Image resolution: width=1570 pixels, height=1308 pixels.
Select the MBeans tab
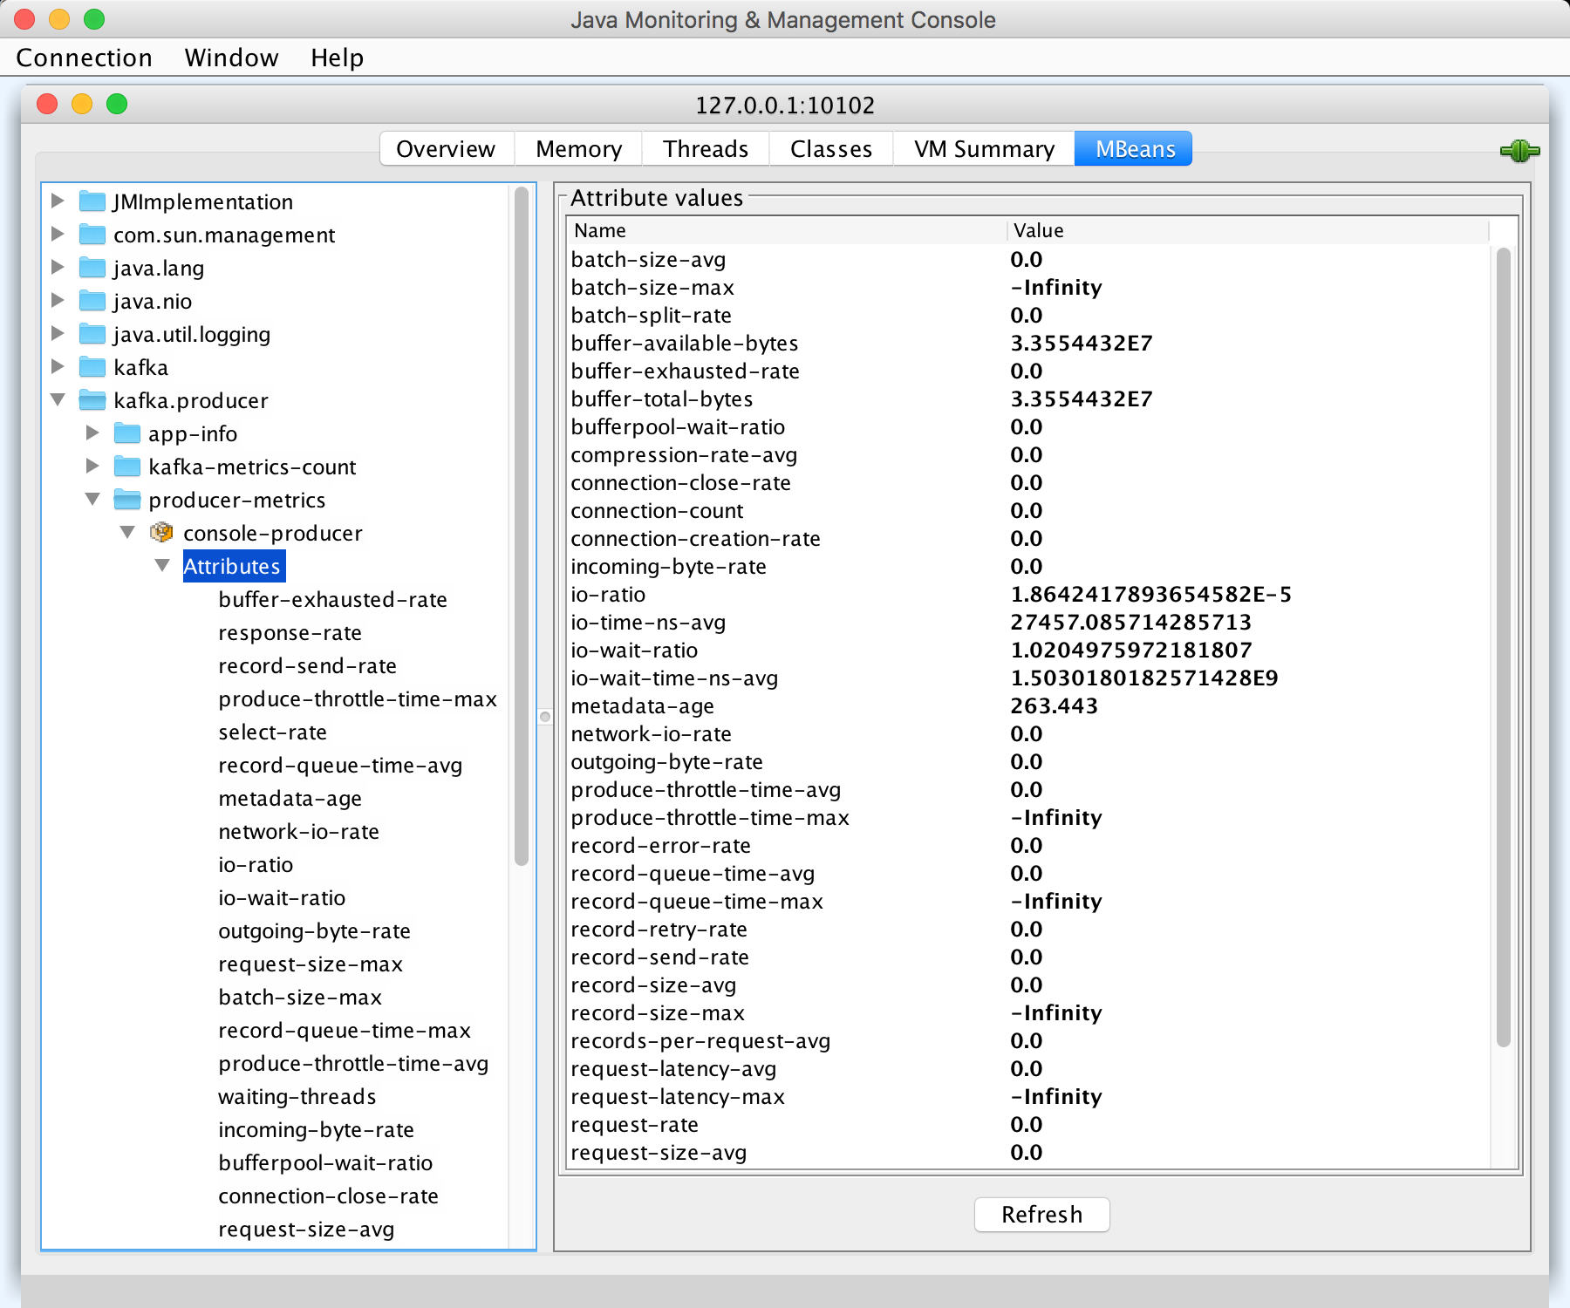[x=1134, y=149]
